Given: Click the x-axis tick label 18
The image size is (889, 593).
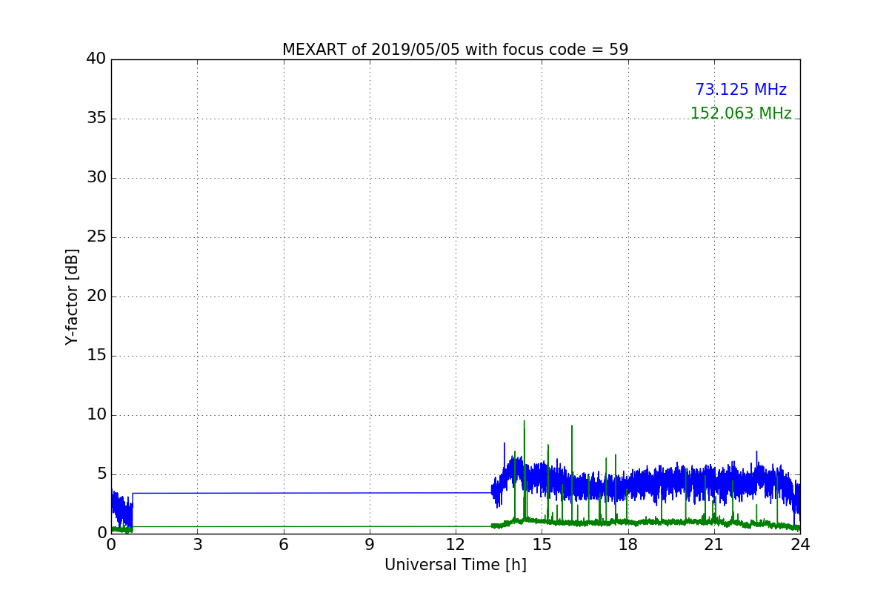Looking at the screenshot, I should tap(628, 545).
